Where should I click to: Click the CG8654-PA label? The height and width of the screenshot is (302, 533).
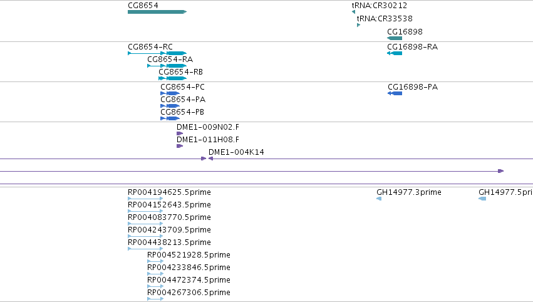point(183,99)
